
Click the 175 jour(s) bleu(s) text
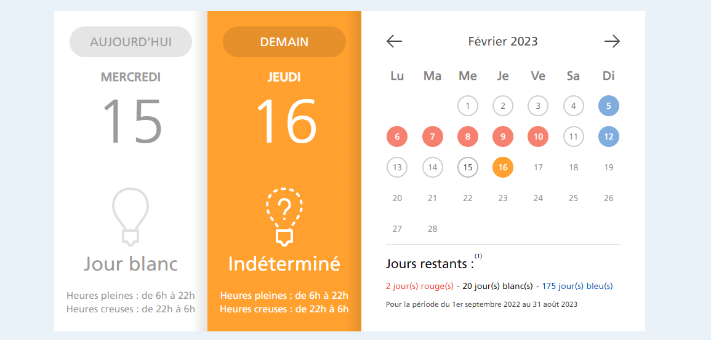(x=577, y=286)
